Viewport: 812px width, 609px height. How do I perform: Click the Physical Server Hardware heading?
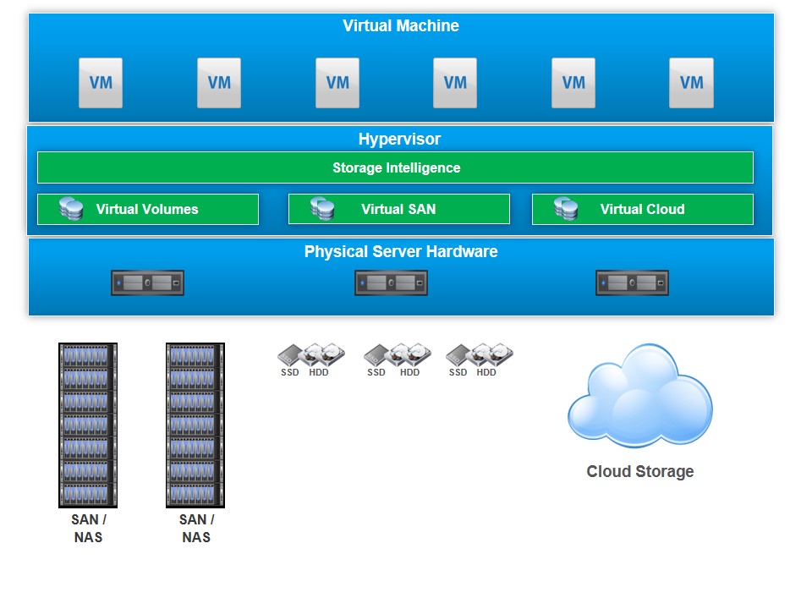pos(401,252)
